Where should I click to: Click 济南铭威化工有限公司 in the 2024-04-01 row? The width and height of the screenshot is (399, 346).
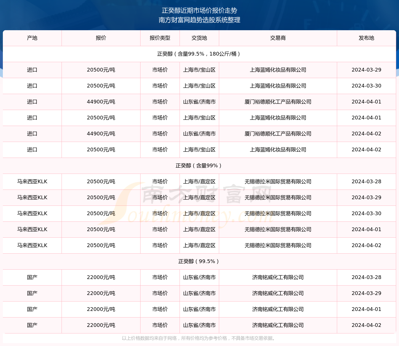point(278,309)
